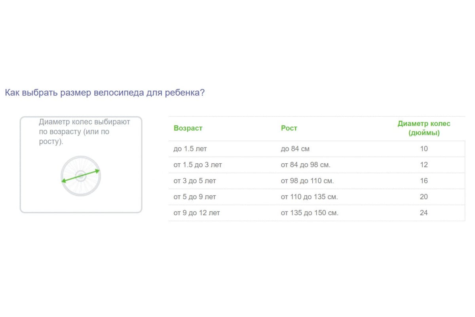This screenshot has height=317, width=475.
Task: Select the 'до 1.5 лет' age cell
Action: (190, 149)
